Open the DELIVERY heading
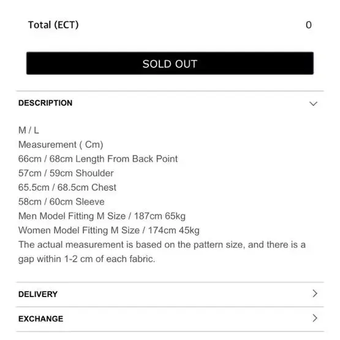 (38, 294)
